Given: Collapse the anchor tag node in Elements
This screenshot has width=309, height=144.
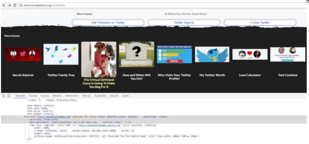Looking at the screenshot, I should pyautogui.click(x=25, y=116).
